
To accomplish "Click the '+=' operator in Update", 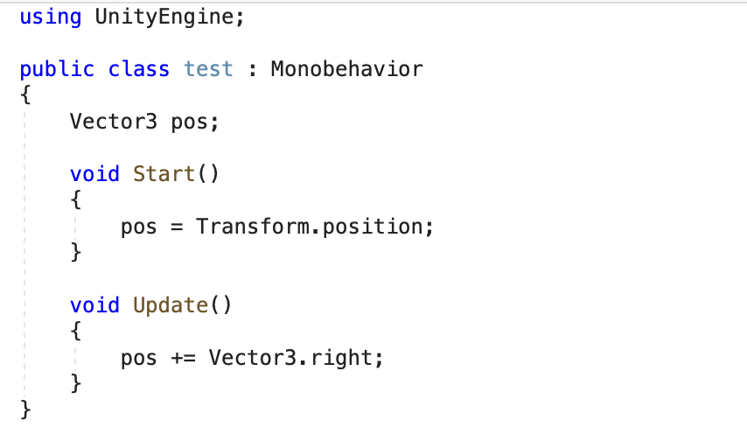I will coord(184,358).
